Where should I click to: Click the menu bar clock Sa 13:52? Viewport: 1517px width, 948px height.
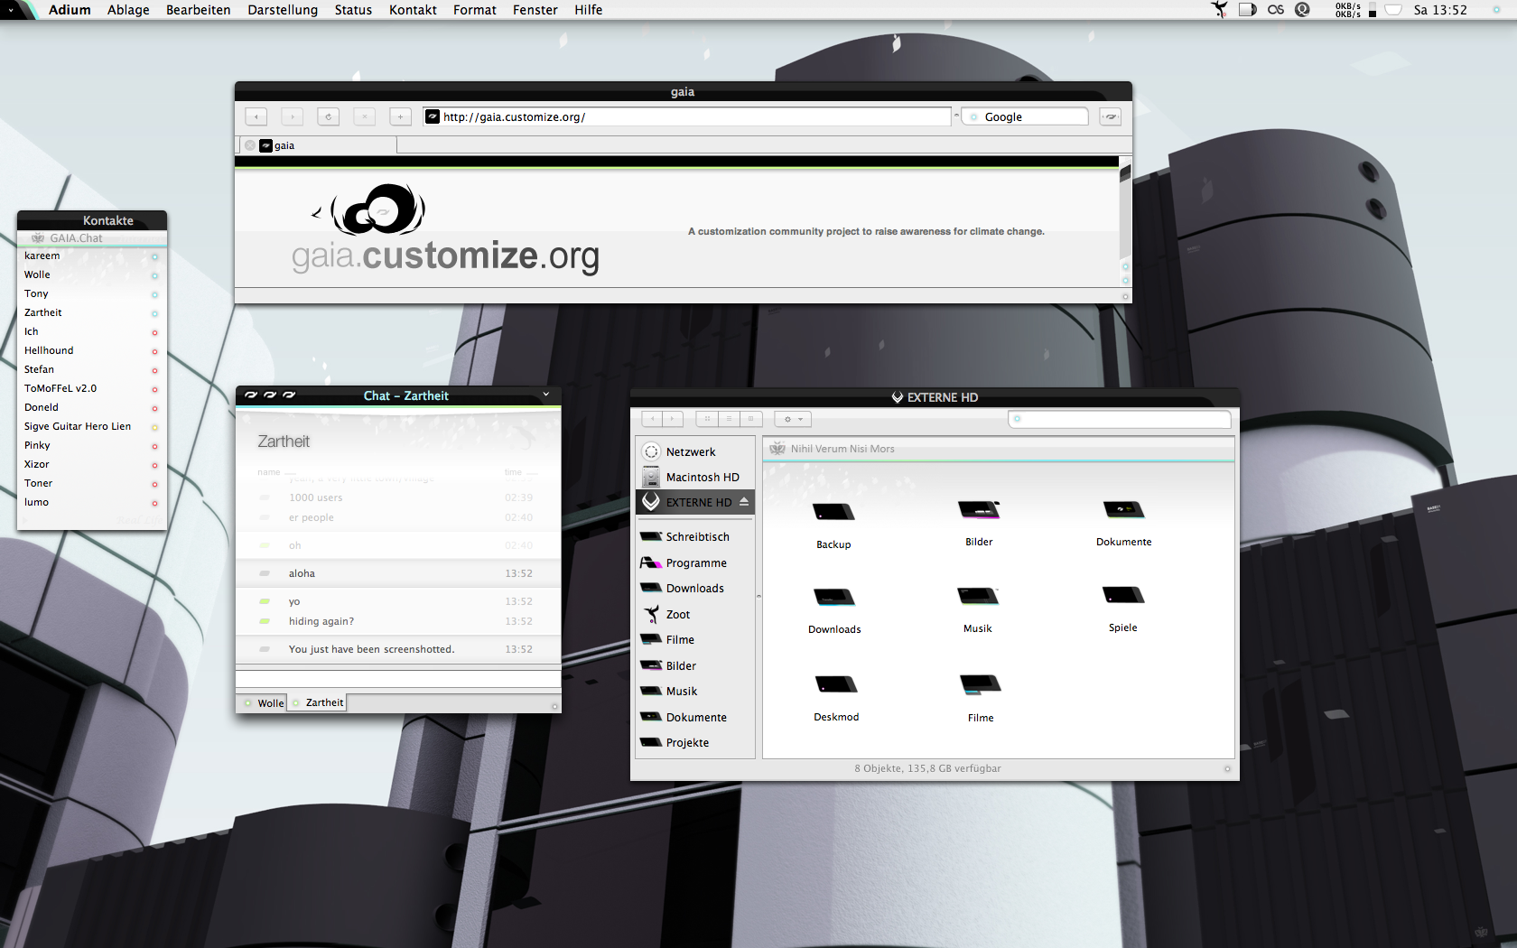click(x=1440, y=10)
